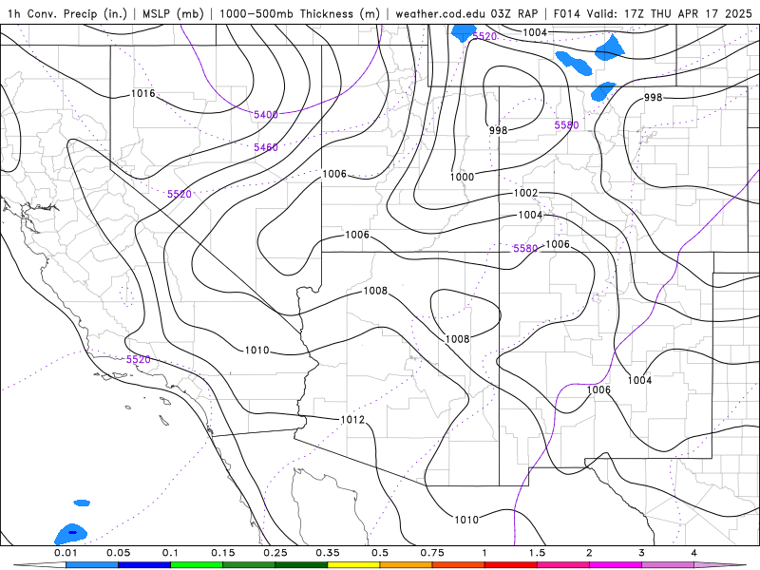
Task: Click the 1010 isobar label left of the 1008 labels
Action: pos(256,350)
